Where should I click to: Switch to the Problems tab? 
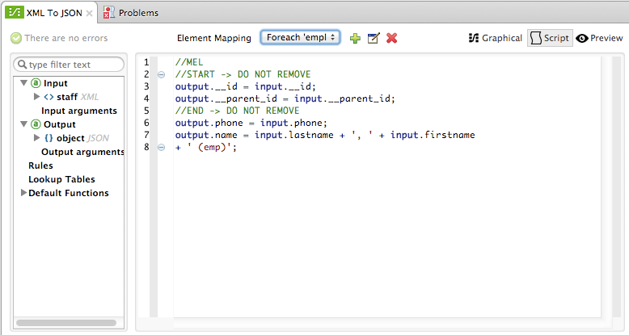(137, 13)
